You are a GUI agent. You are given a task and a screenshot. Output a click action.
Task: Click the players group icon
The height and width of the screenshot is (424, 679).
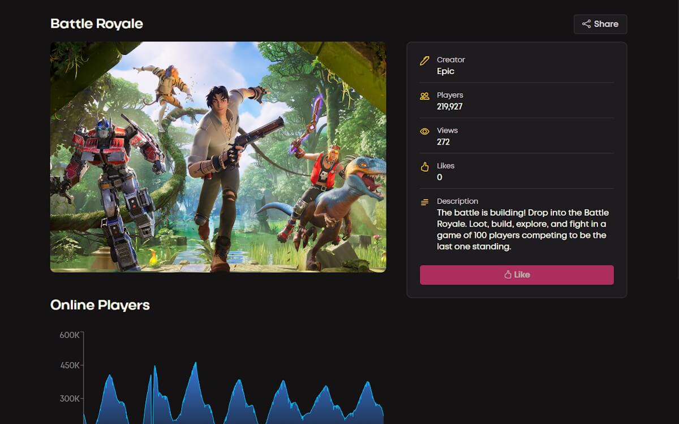click(x=424, y=96)
